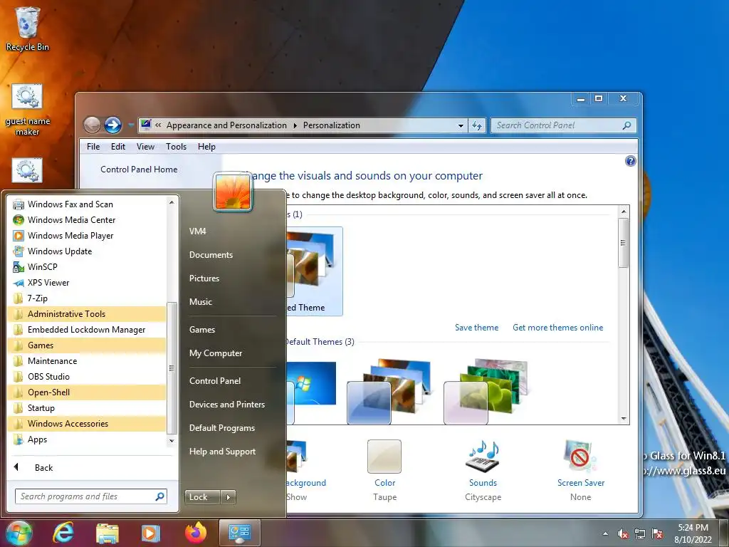Click Save theme link
Image resolution: width=729 pixels, height=547 pixels.
click(476, 328)
